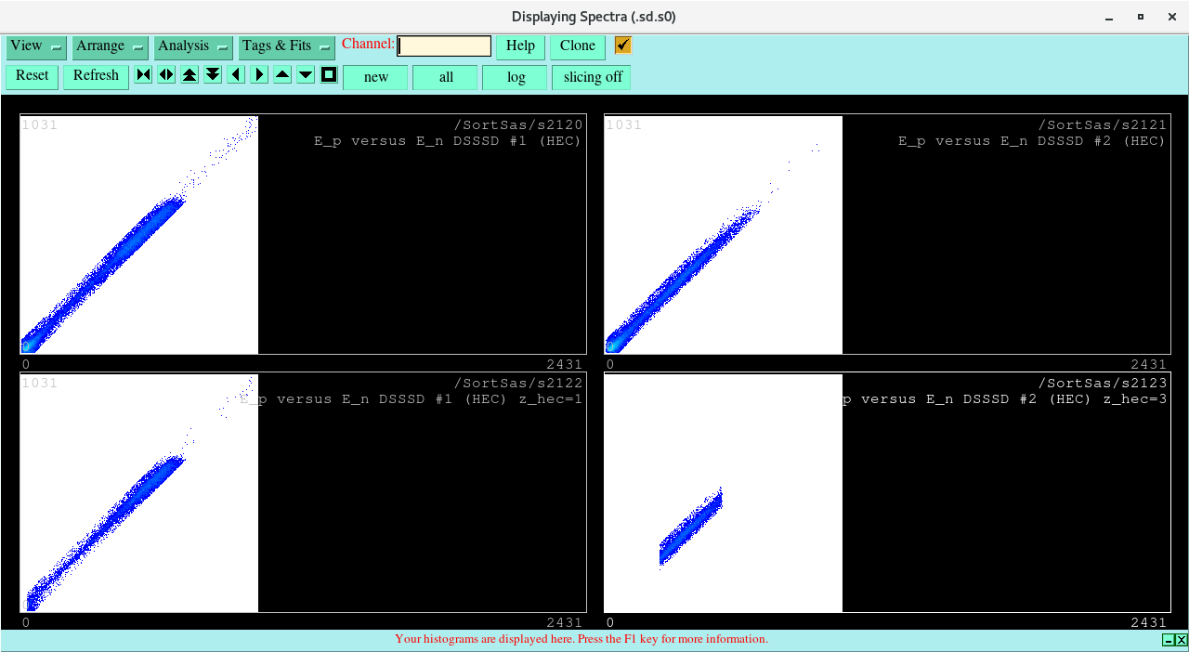Click the new button
This screenshot has width=1189, height=652.
point(375,77)
